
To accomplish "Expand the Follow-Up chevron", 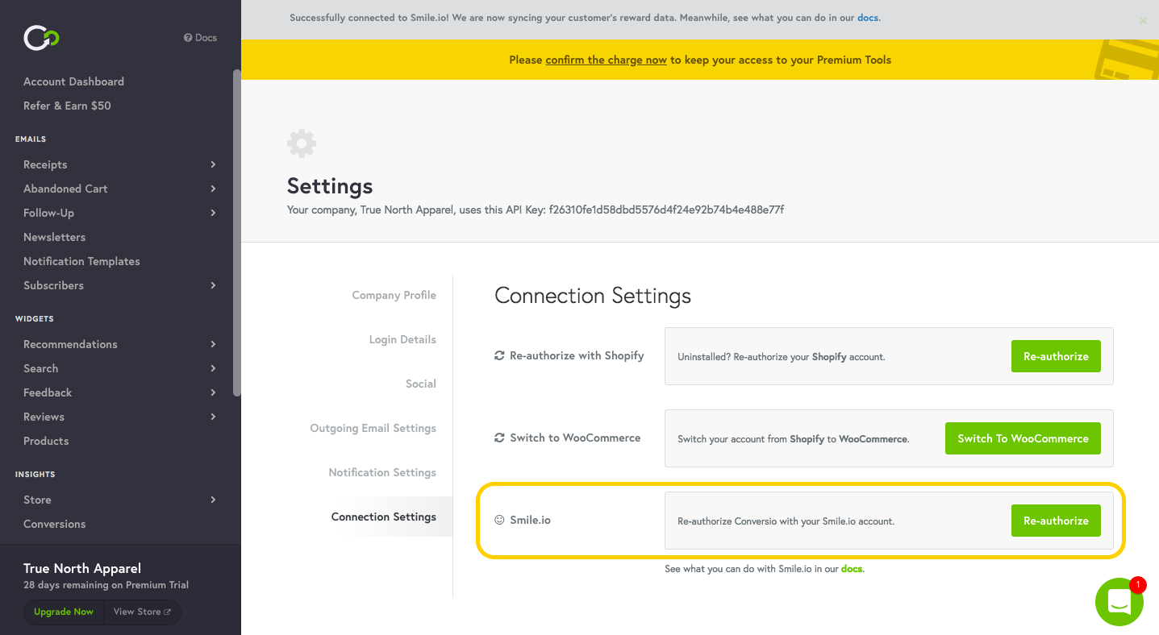I will [213, 213].
